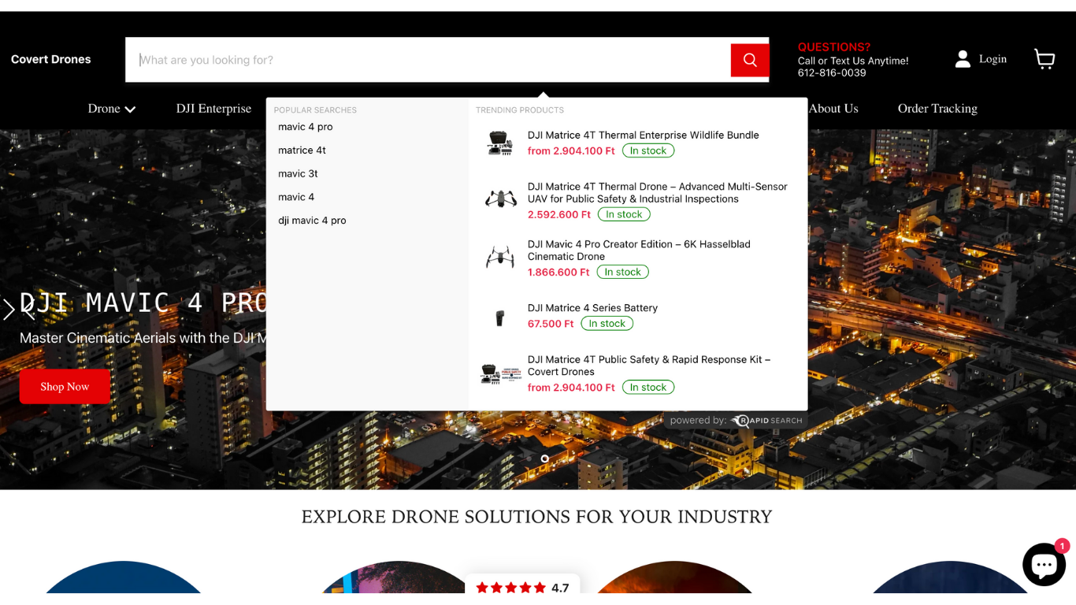Click the price 67.500 Ft

tap(551, 324)
